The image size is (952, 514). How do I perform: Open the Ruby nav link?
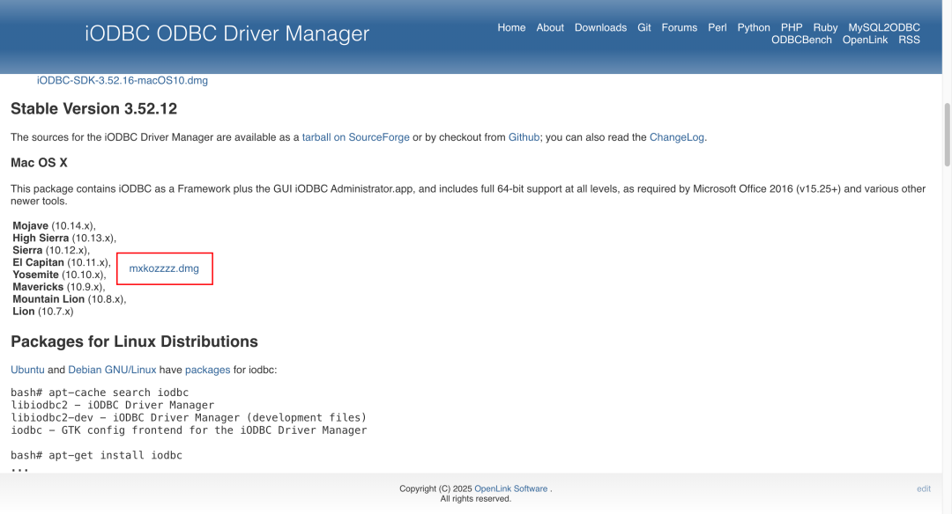[x=825, y=27]
